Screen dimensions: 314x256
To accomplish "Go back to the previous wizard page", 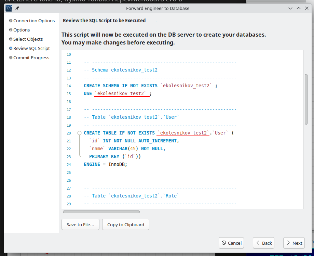I will (263, 243).
